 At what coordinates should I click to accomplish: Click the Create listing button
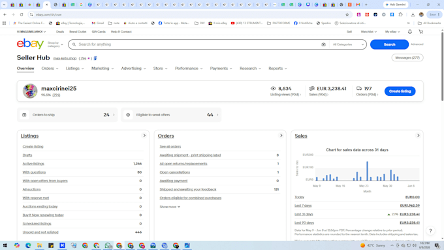[x=400, y=91]
